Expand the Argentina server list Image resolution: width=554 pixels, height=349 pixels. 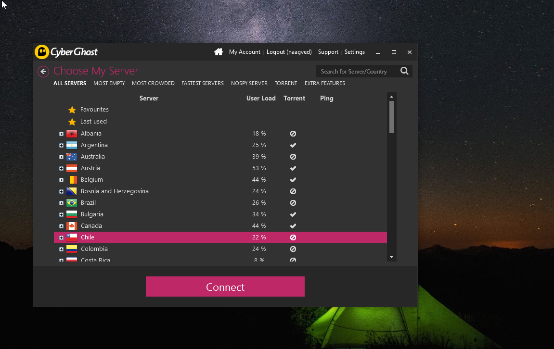pyautogui.click(x=61, y=145)
